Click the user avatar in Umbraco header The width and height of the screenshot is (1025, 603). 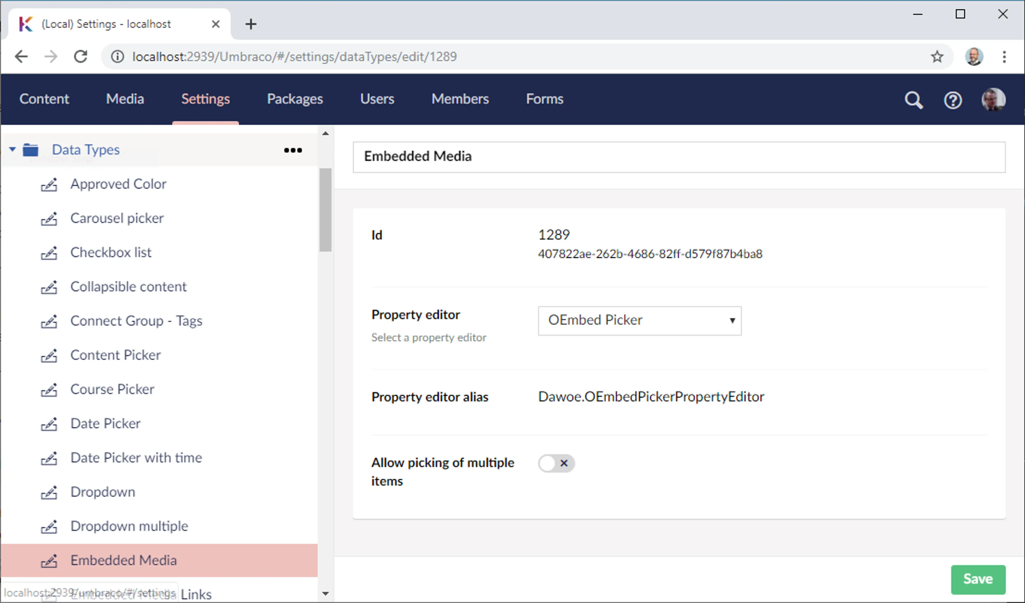993,99
